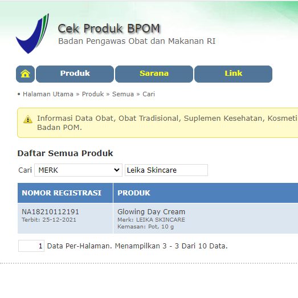Click the Informasi Data Obat notice banner
The image size is (298, 298).
[158, 123]
